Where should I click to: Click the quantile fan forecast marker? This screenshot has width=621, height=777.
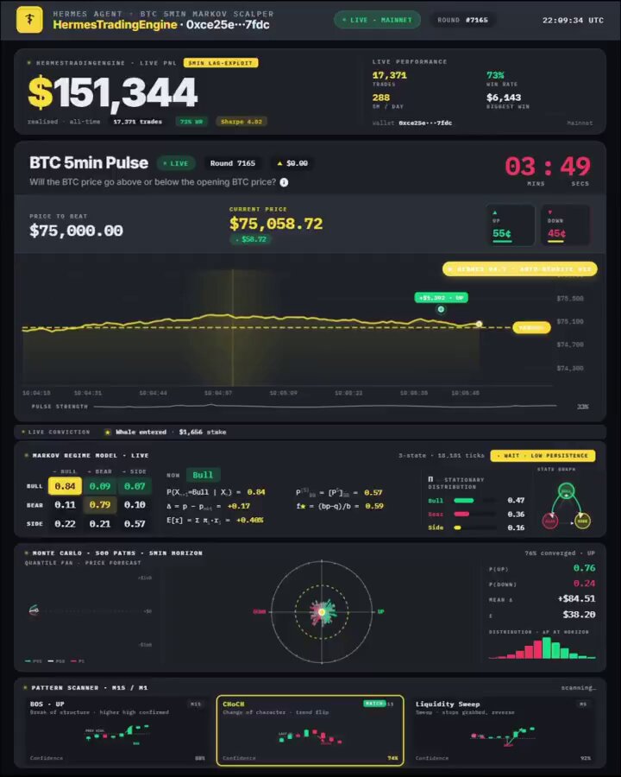pyautogui.click(x=34, y=610)
